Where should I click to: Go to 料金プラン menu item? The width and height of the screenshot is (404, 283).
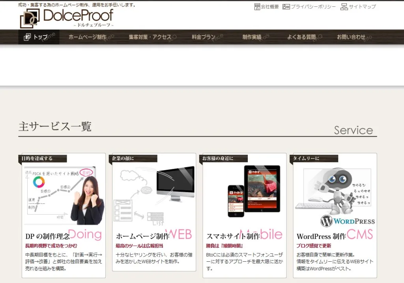pyautogui.click(x=204, y=37)
